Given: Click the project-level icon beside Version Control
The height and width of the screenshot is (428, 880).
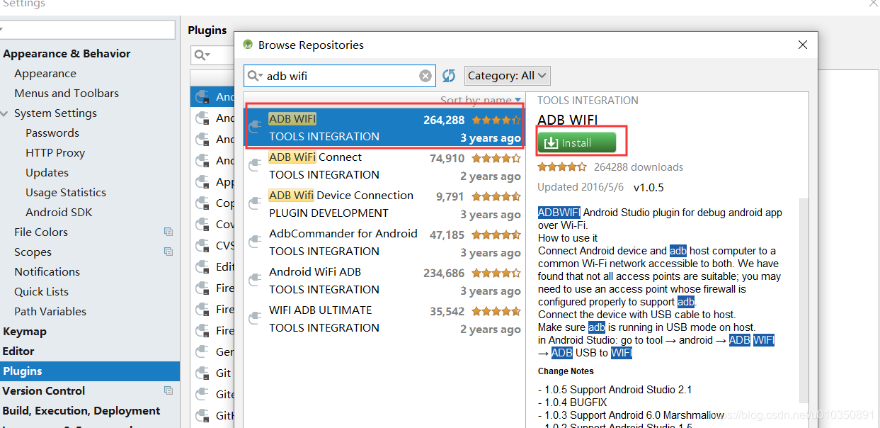Looking at the screenshot, I should (x=168, y=390).
